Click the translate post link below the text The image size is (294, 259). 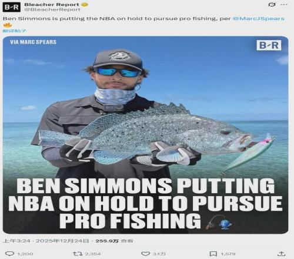(x=15, y=31)
